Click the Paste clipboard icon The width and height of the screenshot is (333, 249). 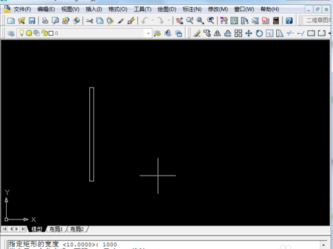point(110,21)
